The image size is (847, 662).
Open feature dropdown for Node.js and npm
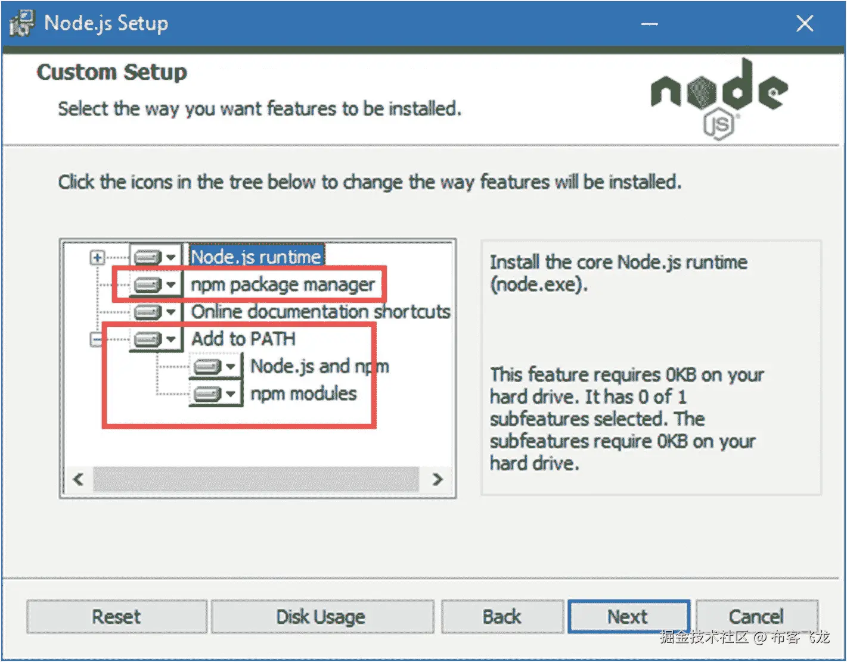(215, 367)
